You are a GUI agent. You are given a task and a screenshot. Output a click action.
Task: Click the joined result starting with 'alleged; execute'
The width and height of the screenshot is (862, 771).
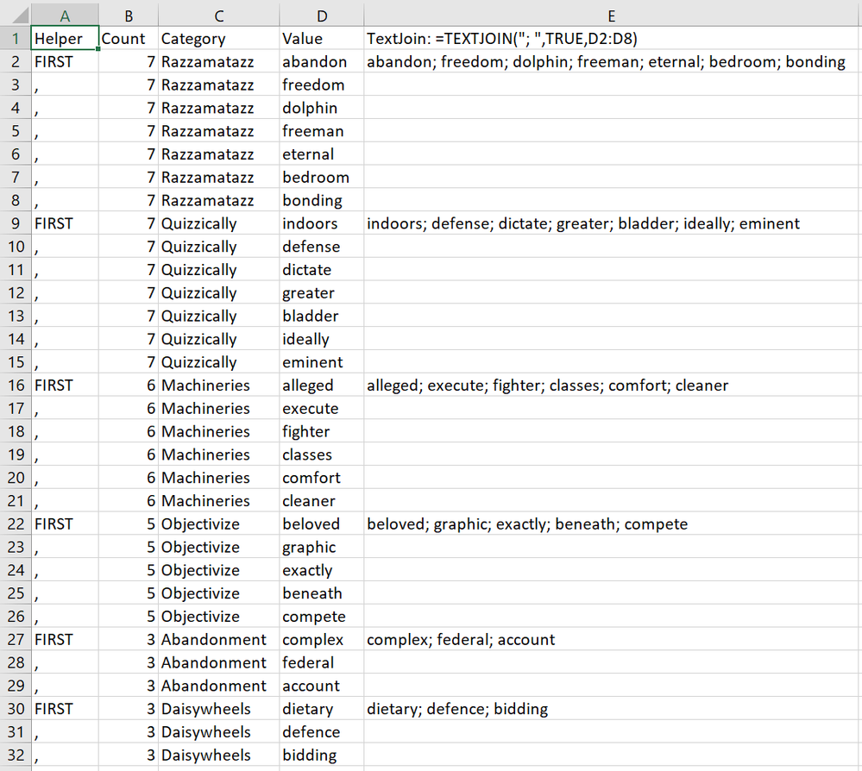click(611, 385)
